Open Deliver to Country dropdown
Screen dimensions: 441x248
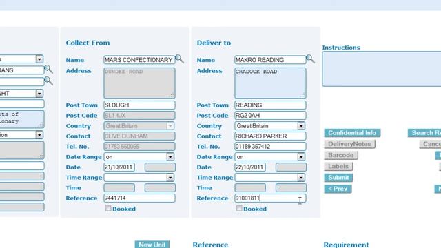click(x=301, y=125)
